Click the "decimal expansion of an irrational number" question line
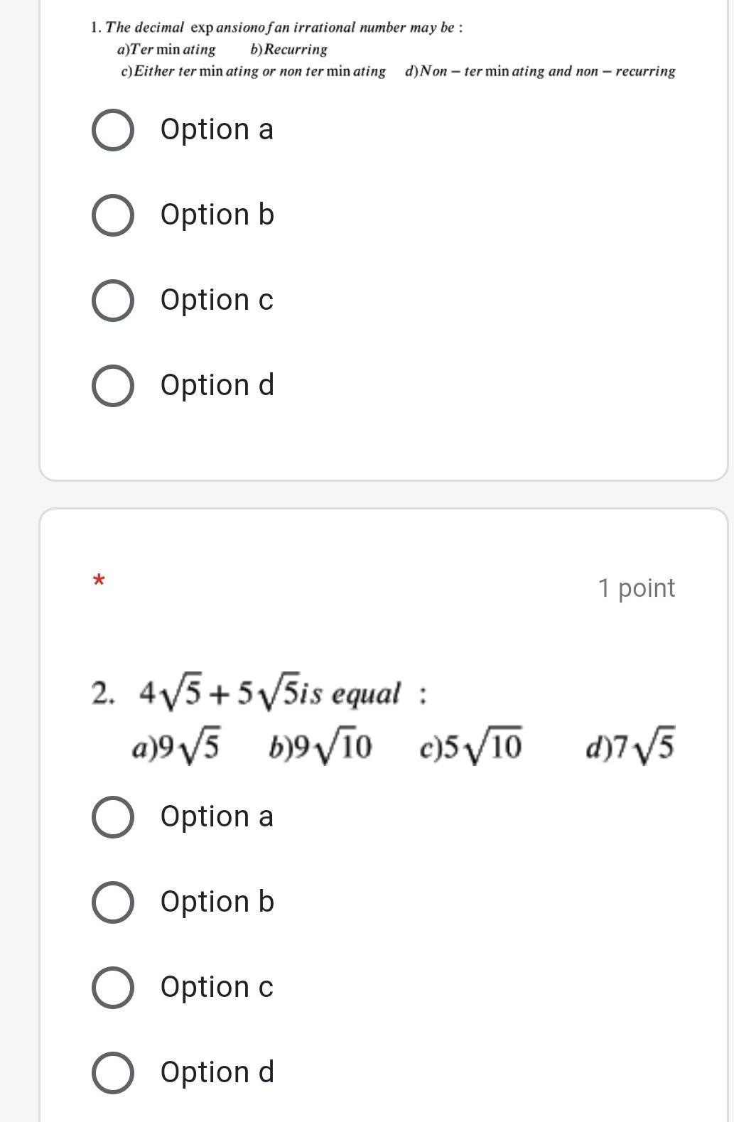The image size is (734, 1122). tap(277, 28)
